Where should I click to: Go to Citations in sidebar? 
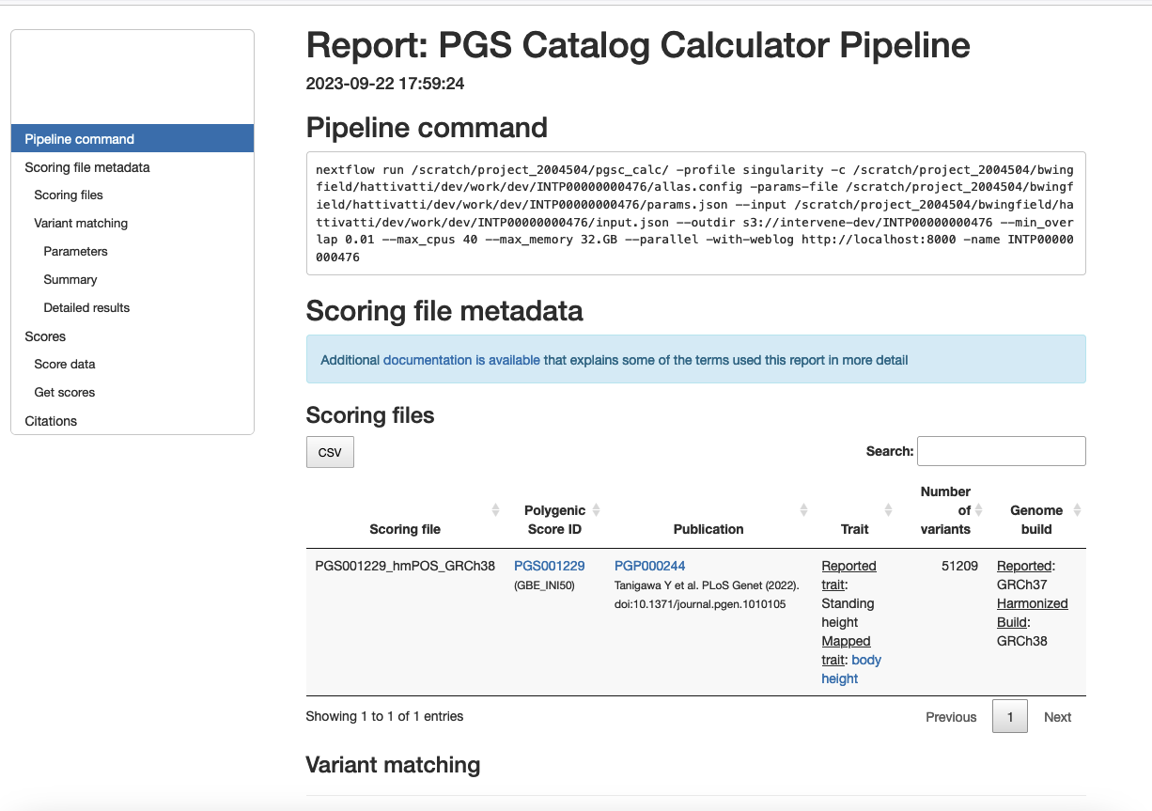(x=51, y=421)
